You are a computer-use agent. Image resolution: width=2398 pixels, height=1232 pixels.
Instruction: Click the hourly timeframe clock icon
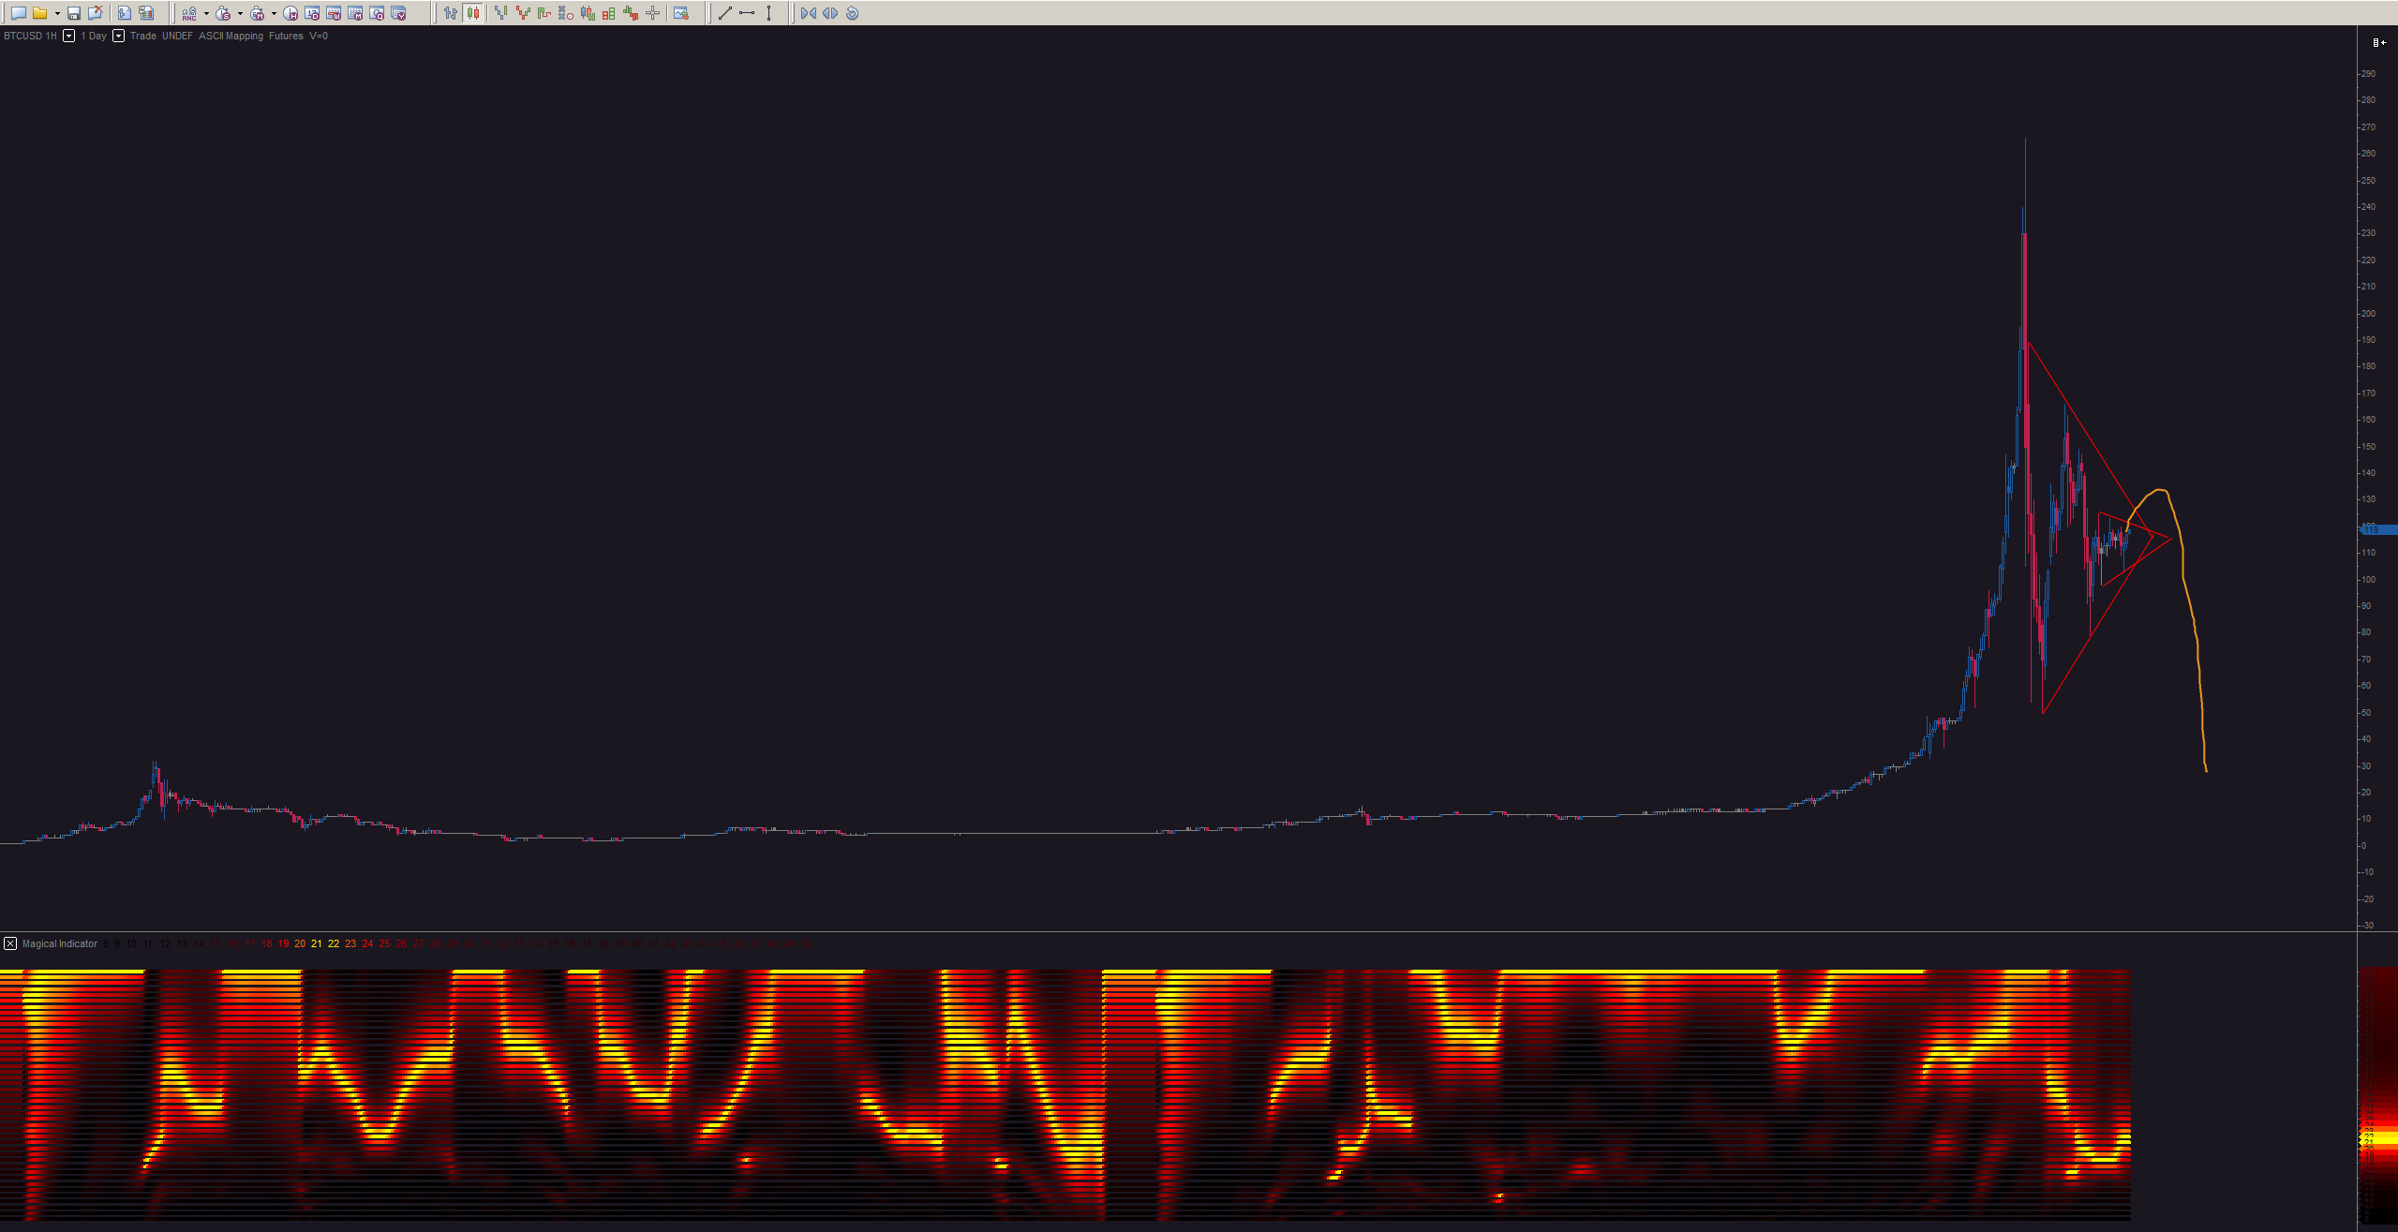290,13
